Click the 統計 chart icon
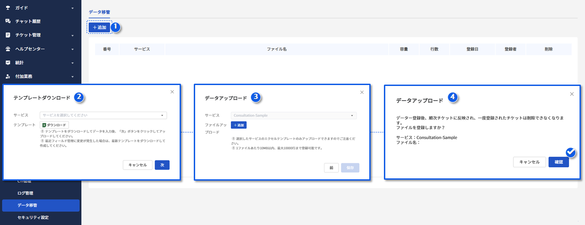This screenshot has height=225, width=585. pyautogui.click(x=8, y=63)
